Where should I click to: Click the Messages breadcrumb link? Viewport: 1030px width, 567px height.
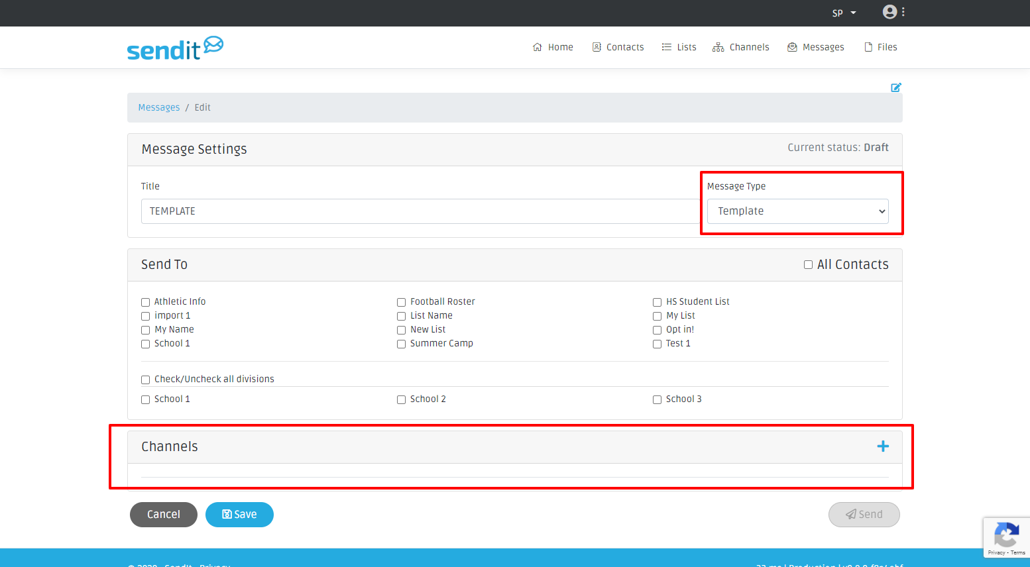coord(158,107)
